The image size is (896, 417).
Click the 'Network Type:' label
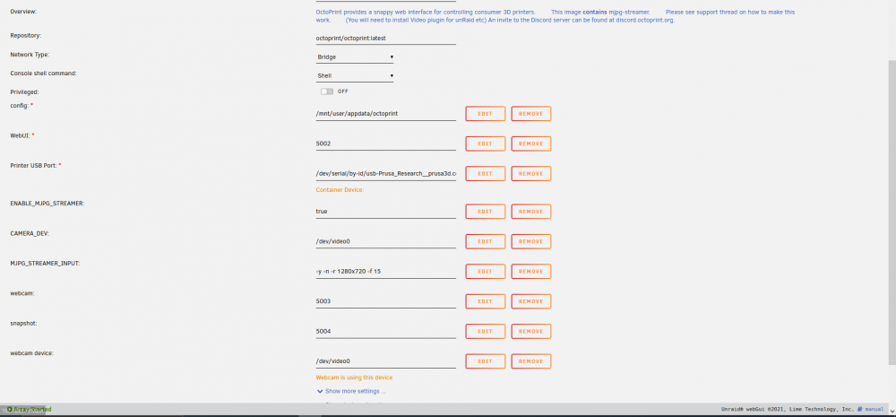tap(30, 55)
